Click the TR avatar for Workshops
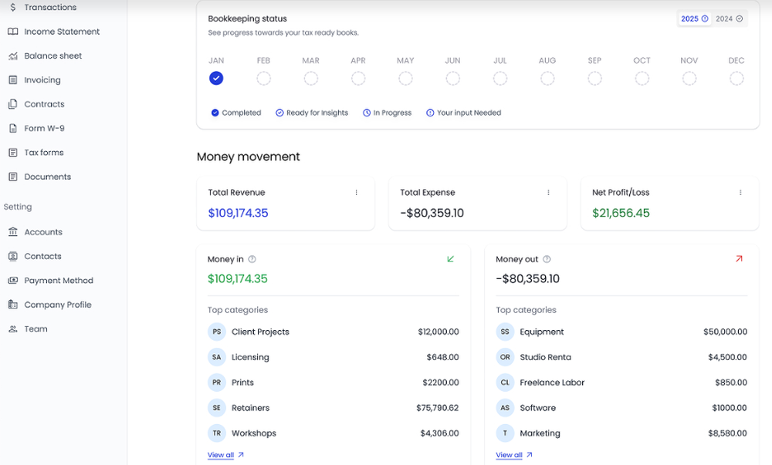This screenshot has height=465, width=772. click(217, 433)
